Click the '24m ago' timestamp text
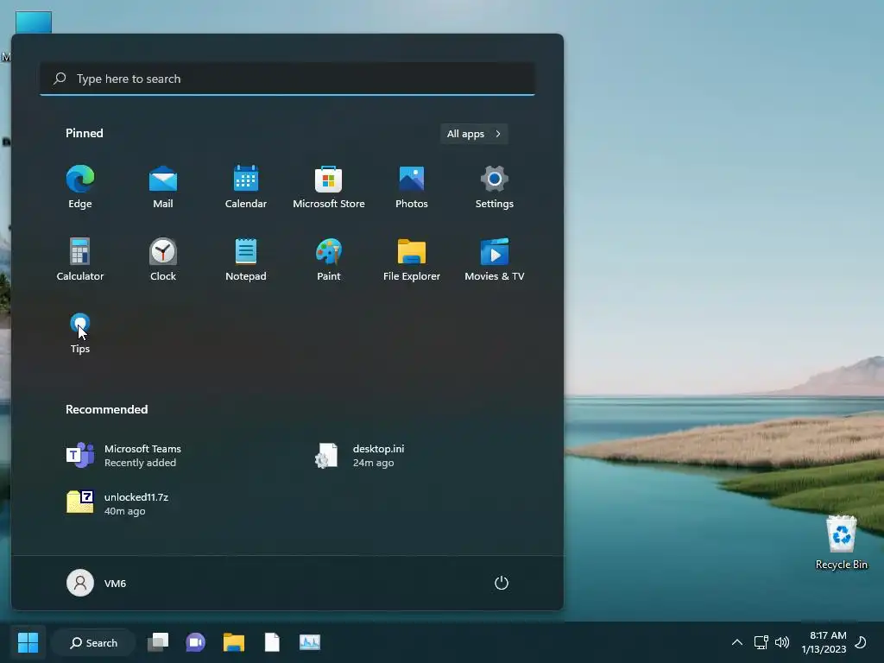 pos(373,463)
